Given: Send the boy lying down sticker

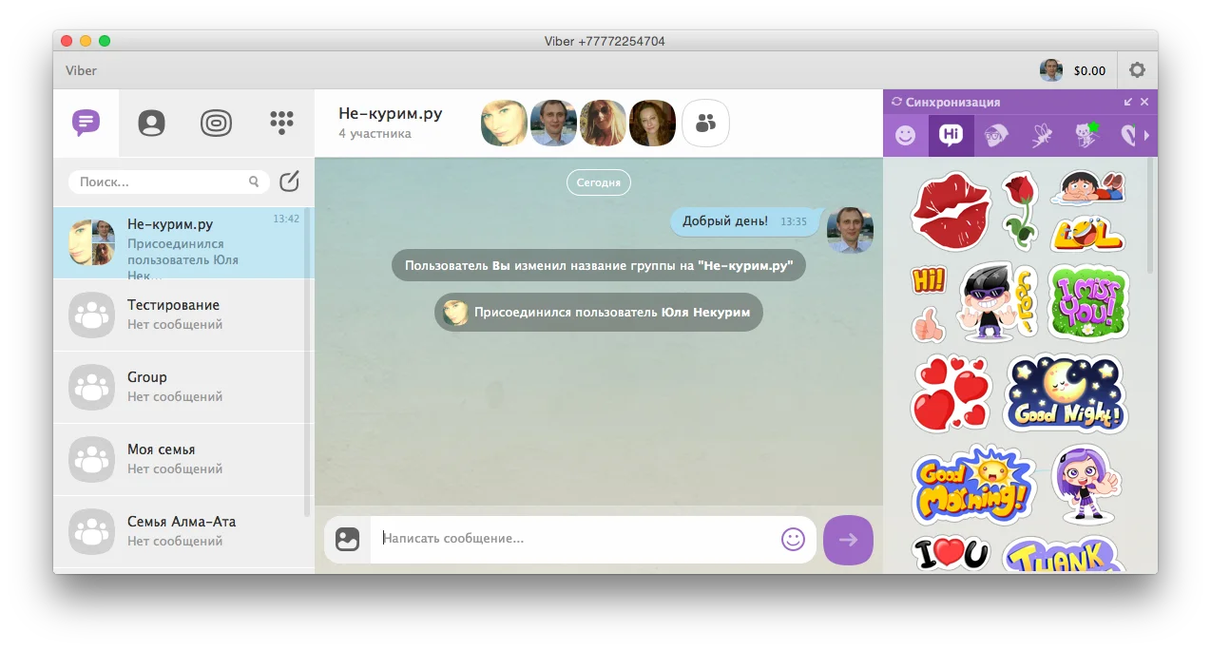Looking at the screenshot, I should tap(1089, 188).
